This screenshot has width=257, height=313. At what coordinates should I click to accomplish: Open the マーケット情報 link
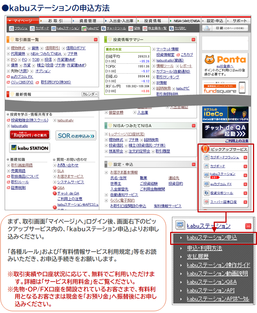[x=167, y=49]
